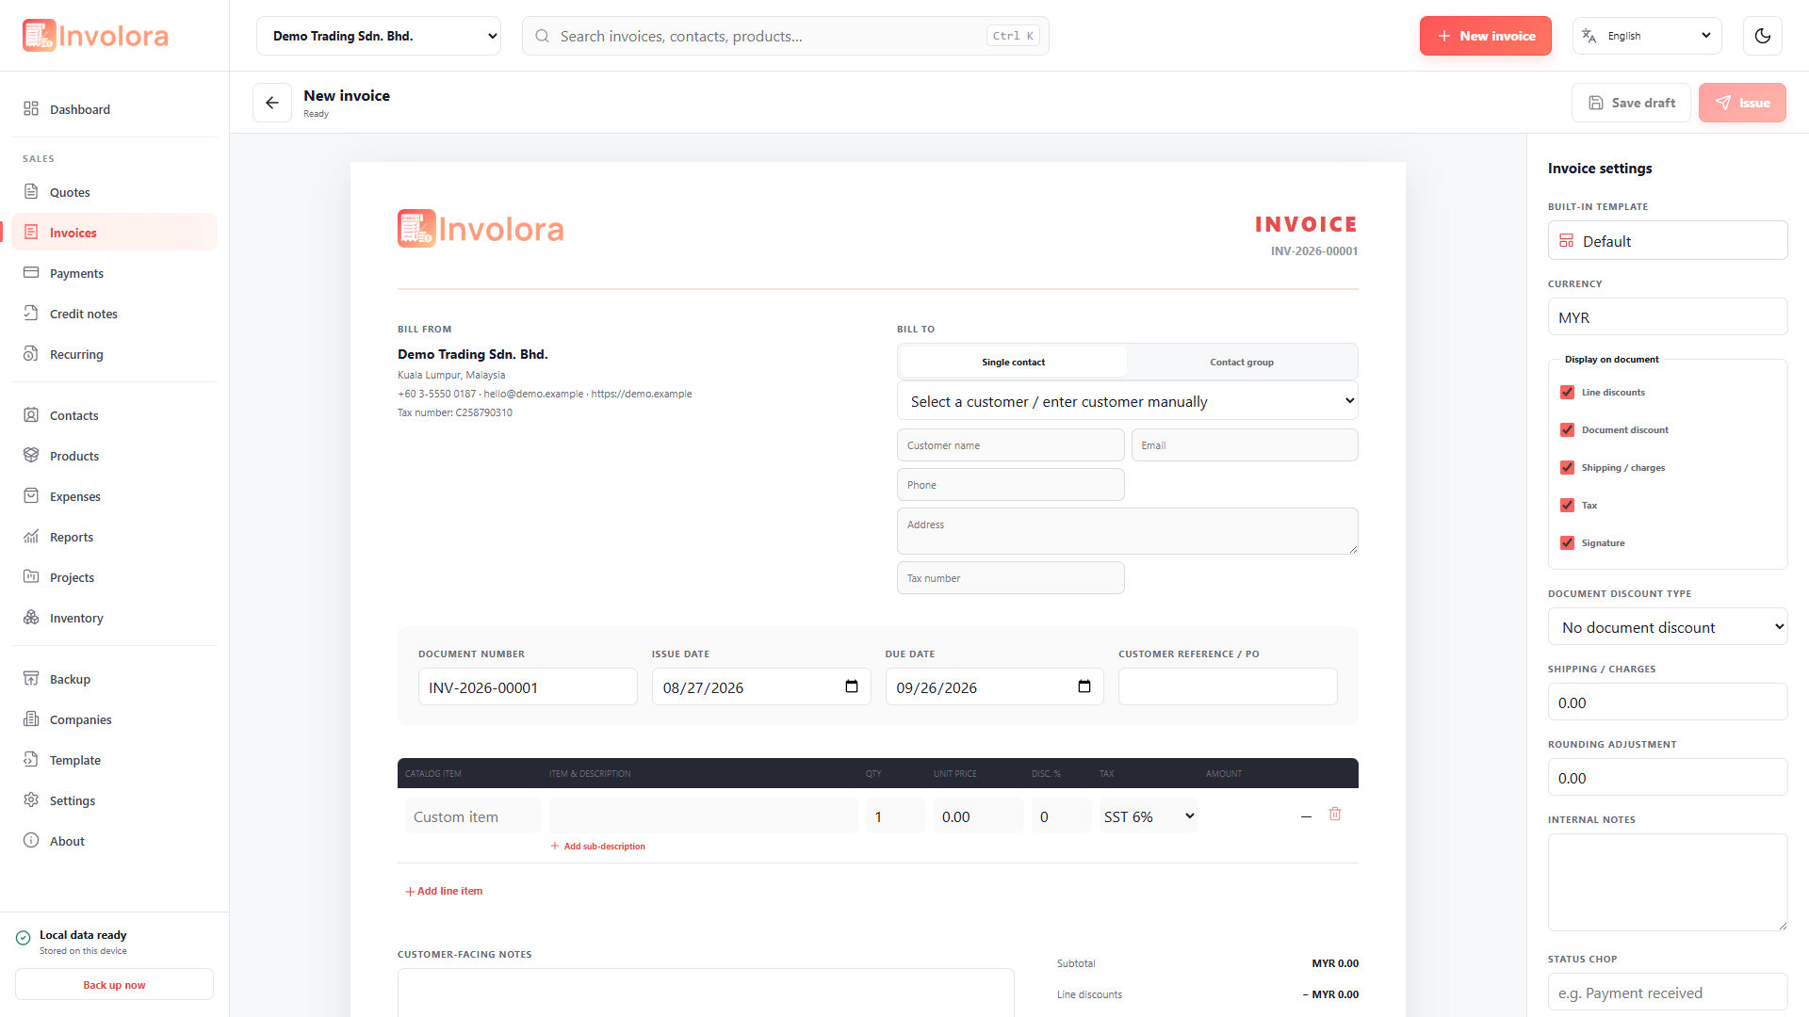Click the Credit notes icon

point(31,314)
